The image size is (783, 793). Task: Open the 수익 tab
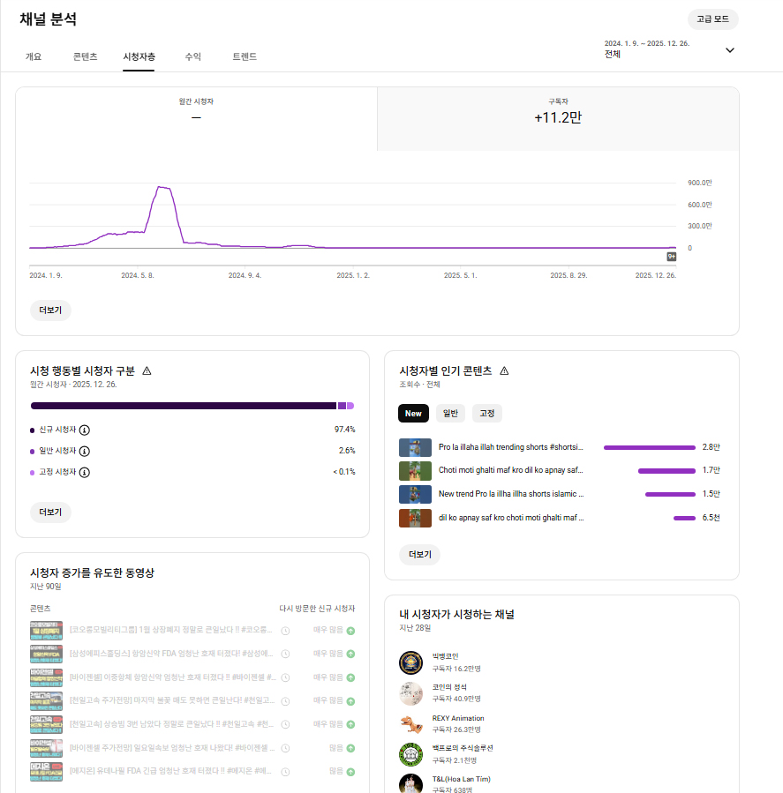pyautogui.click(x=192, y=56)
